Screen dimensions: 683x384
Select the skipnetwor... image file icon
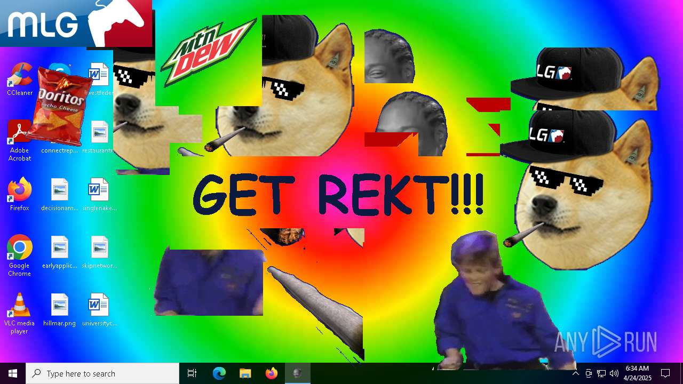99,252
